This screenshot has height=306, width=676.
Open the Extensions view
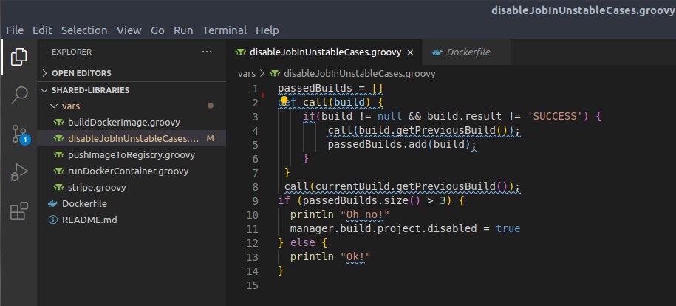tap(19, 211)
